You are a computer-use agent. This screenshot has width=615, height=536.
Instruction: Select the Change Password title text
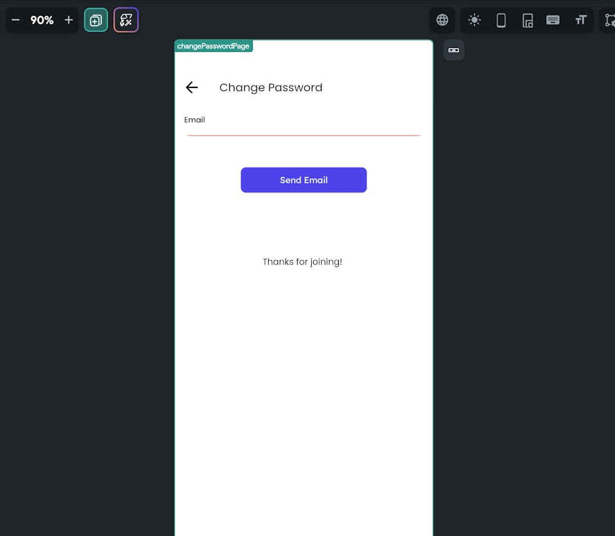271,87
